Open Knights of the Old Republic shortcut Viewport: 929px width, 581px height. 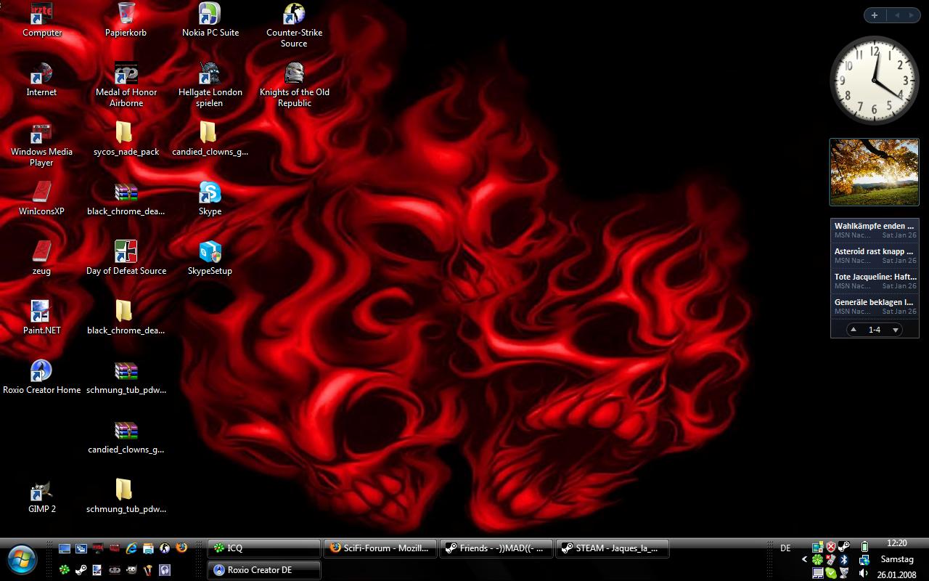pyautogui.click(x=294, y=74)
